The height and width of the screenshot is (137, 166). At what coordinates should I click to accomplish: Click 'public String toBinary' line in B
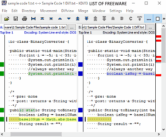(121, 110)
